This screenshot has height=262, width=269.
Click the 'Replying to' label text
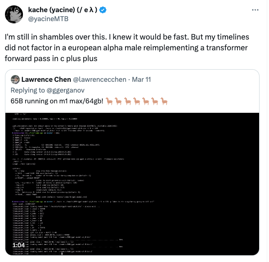(x=27, y=90)
